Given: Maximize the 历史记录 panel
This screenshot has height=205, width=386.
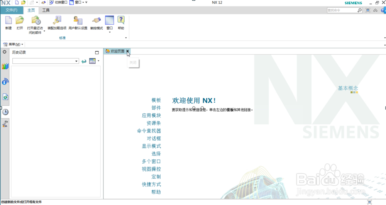Looking at the screenshot, I should point(97,53).
